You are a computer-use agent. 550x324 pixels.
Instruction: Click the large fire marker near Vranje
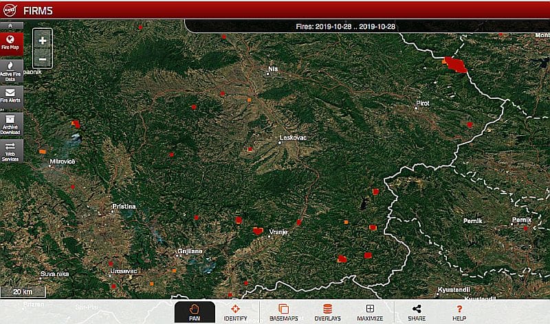click(258, 231)
